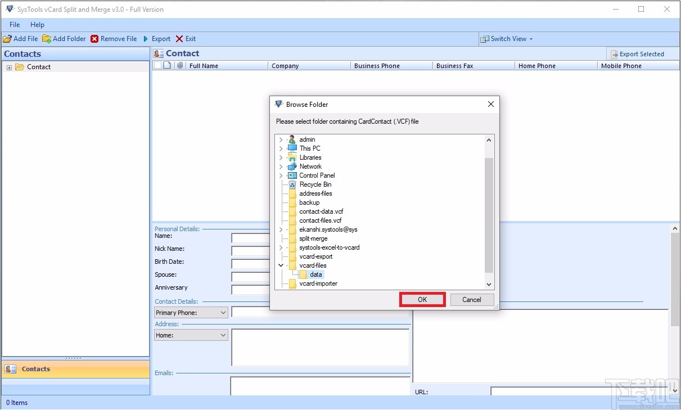This screenshot has height=410, width=681.
Task: Click the Remove File toolbar icon
Action: (x=94, y=39)
